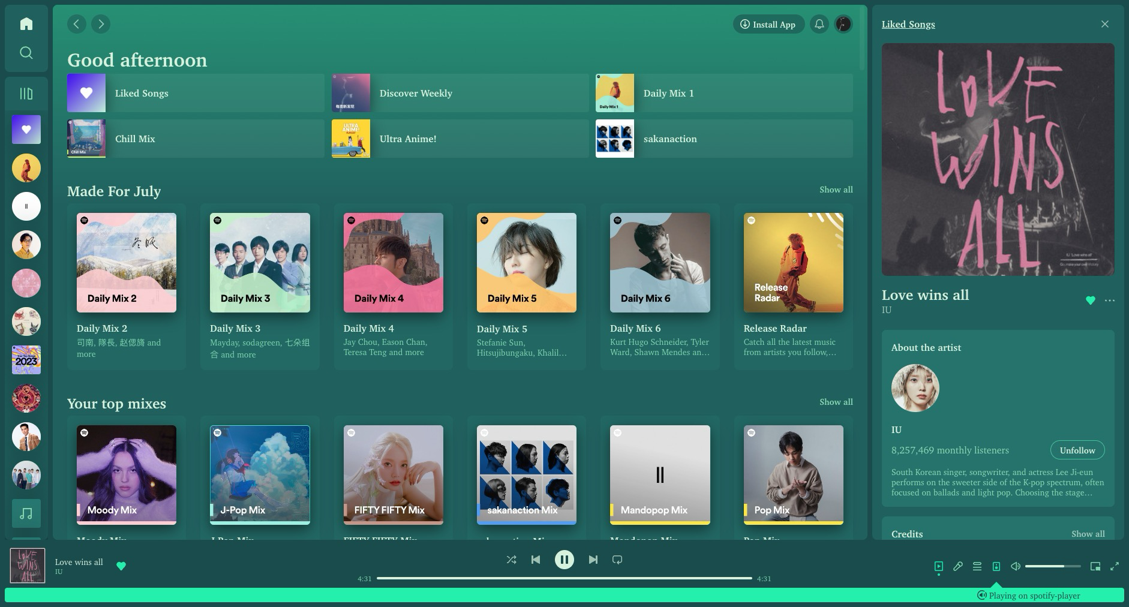Open the Connect to a device icon
Image resolution: width=1129 pixels, height=607 pixels.
[x=996, y=566]
